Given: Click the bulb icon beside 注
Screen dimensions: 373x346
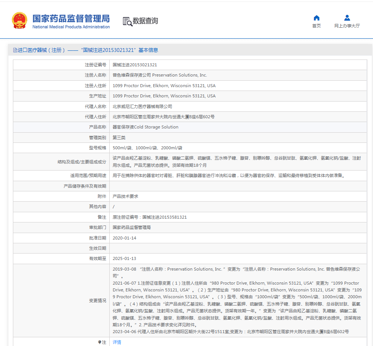Looking at the screenshot, I should [100, 342].
